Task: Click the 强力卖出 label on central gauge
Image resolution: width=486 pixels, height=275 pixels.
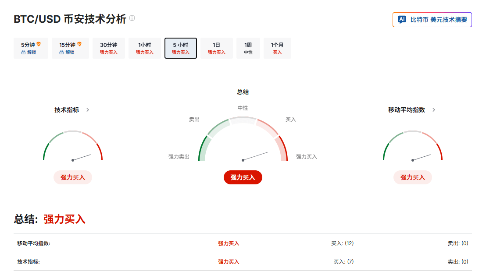Action: (x=179, y=156)
